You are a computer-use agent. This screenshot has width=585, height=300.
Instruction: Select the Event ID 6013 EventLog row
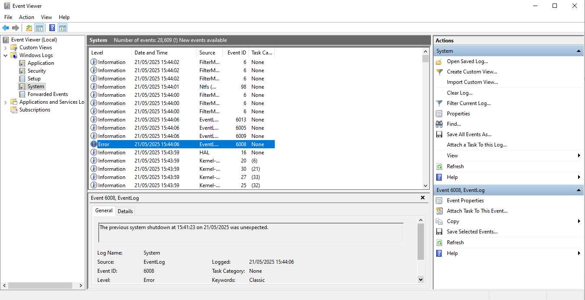point(182,120)
